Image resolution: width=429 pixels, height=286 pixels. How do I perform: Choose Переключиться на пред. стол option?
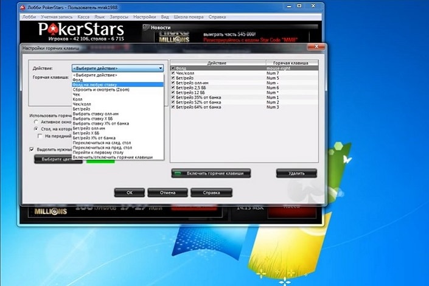(117, 147)
